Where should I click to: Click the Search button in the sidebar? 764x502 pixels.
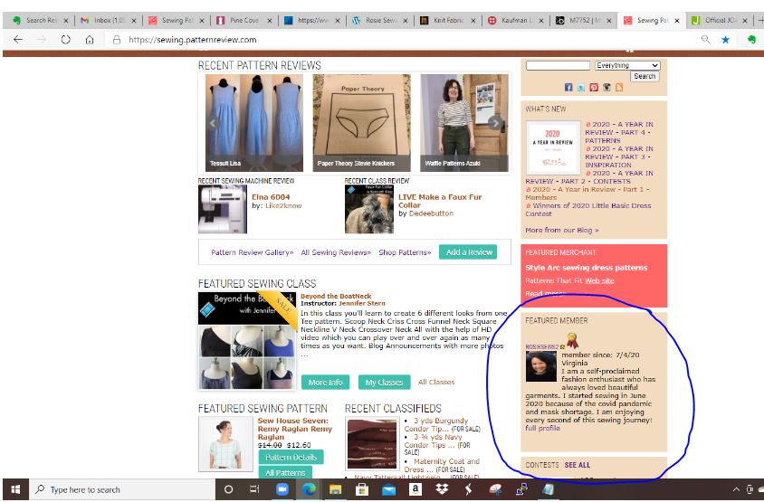[x=645, y=76]
